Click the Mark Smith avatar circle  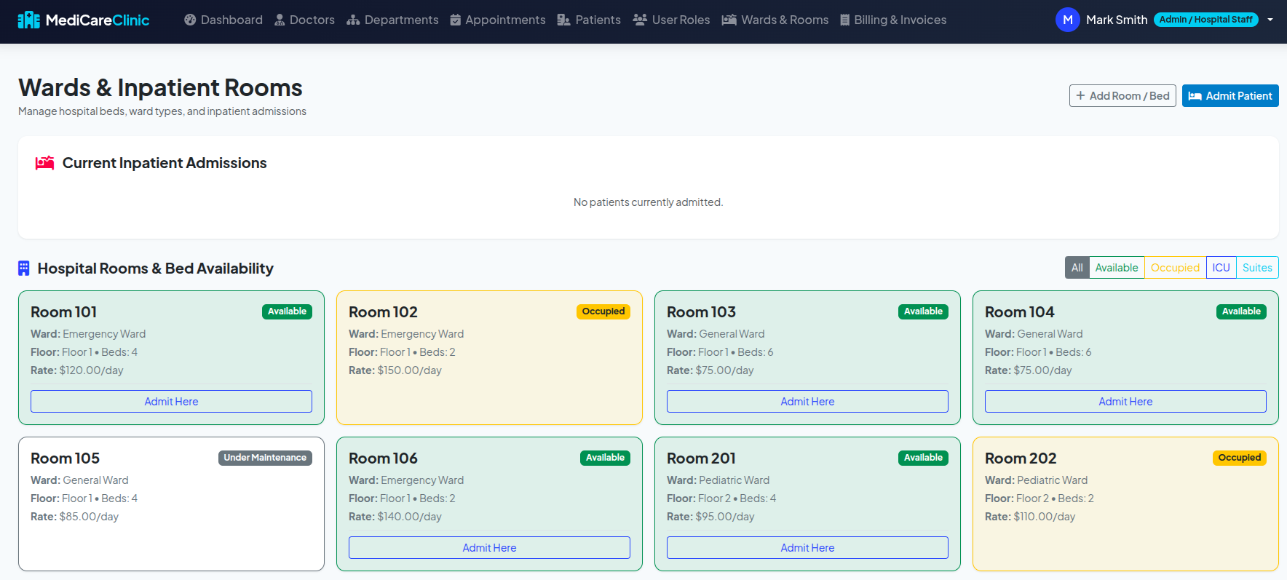(1067, 20)
